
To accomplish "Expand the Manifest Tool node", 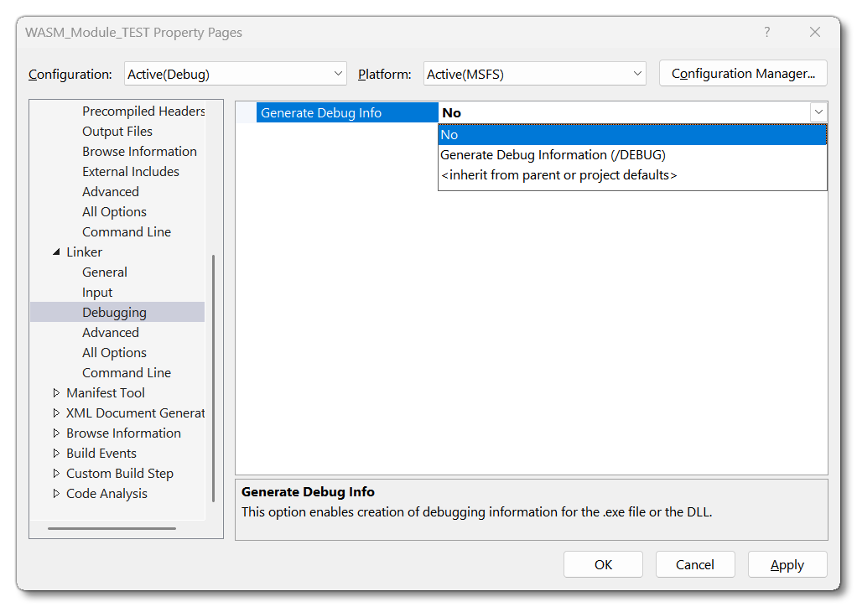I will tap(57, 393).
